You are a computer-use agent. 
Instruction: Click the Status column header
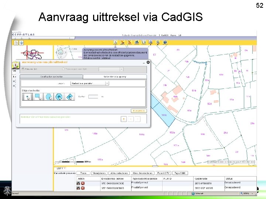coord(241,179)
